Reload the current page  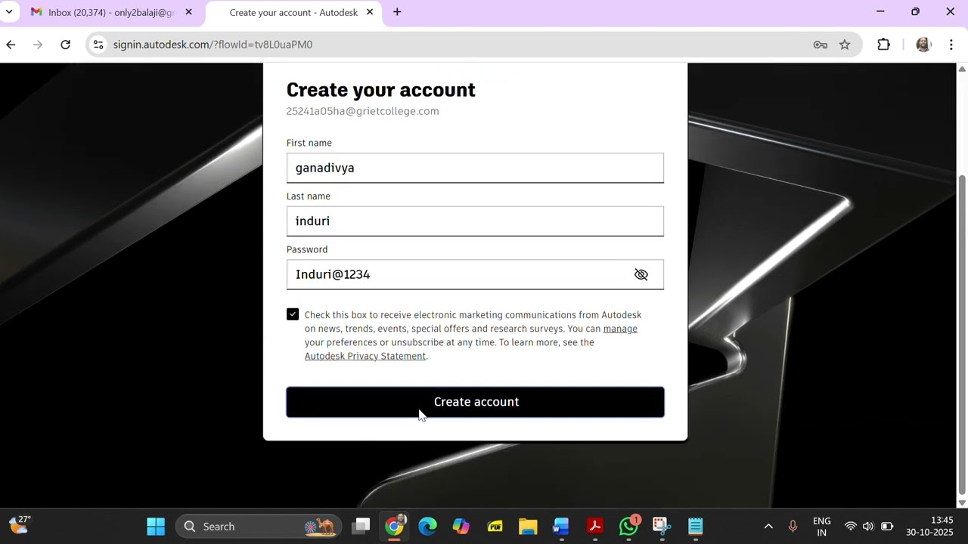pos(66,45)
